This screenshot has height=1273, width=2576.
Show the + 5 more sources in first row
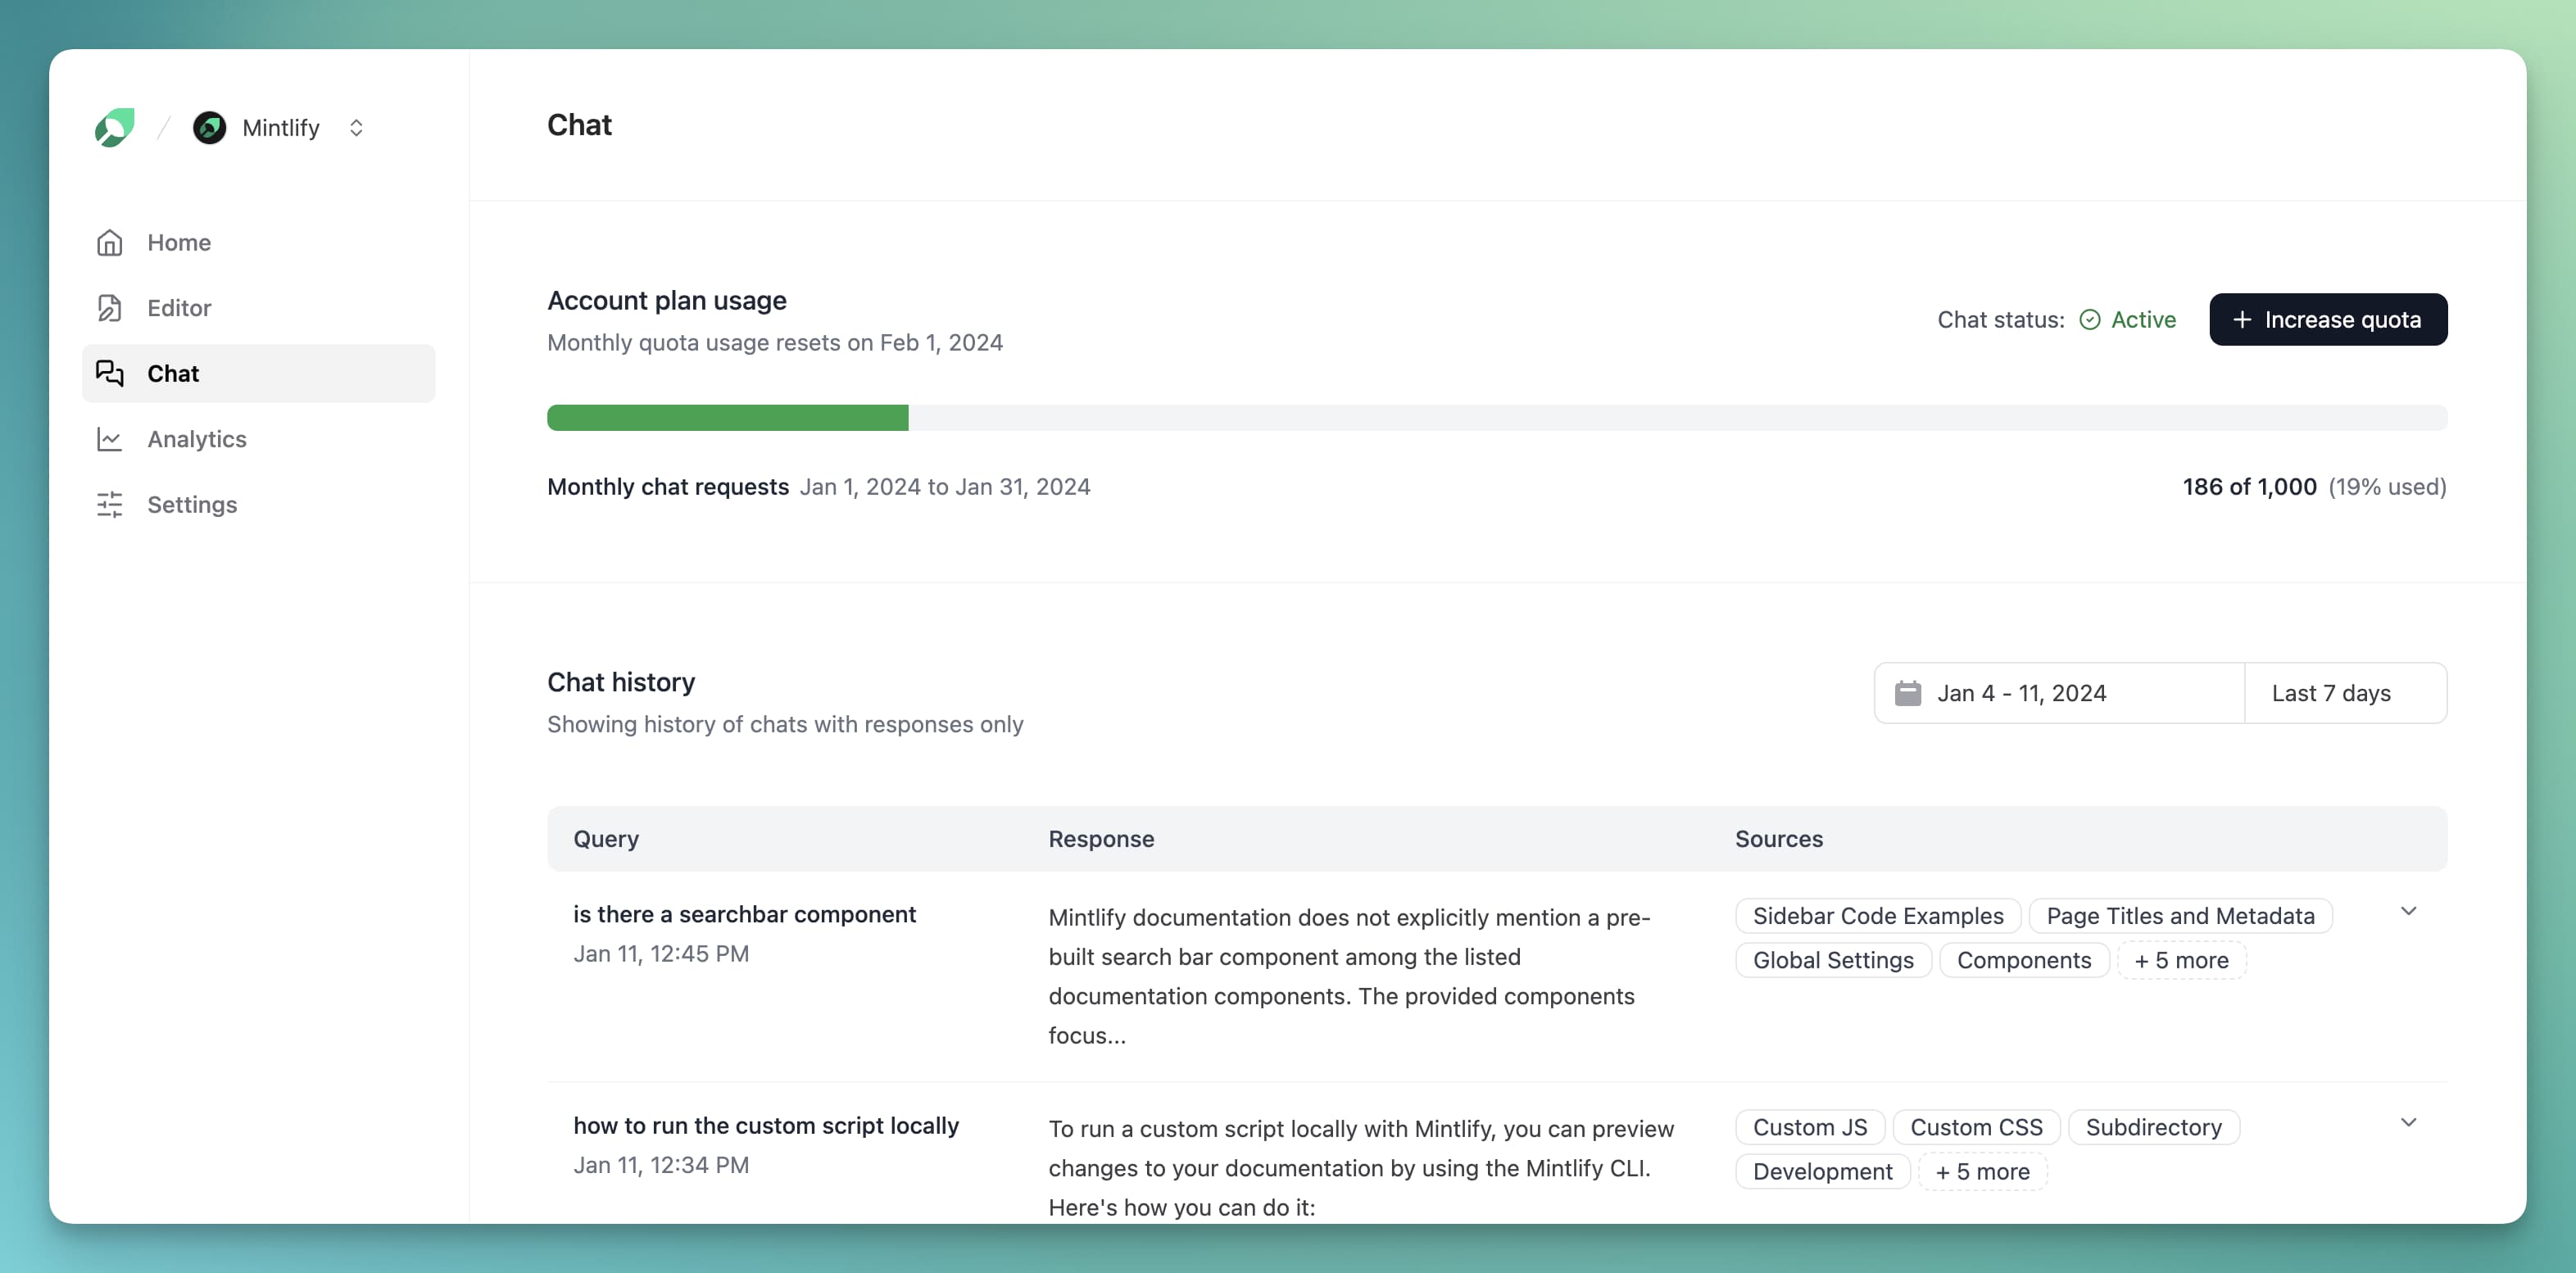[x=2181, y=960]
